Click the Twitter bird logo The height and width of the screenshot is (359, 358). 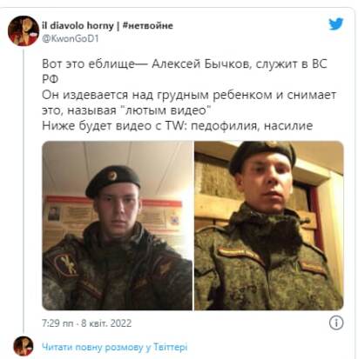pyautogui.click(x=336, y=24)
